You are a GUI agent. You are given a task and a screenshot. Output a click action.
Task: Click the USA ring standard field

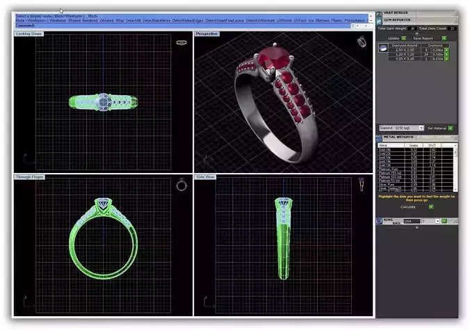pos(412,222)
